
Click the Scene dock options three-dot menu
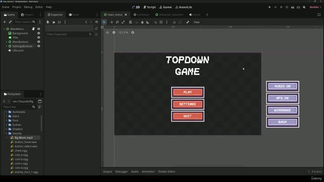40,15
